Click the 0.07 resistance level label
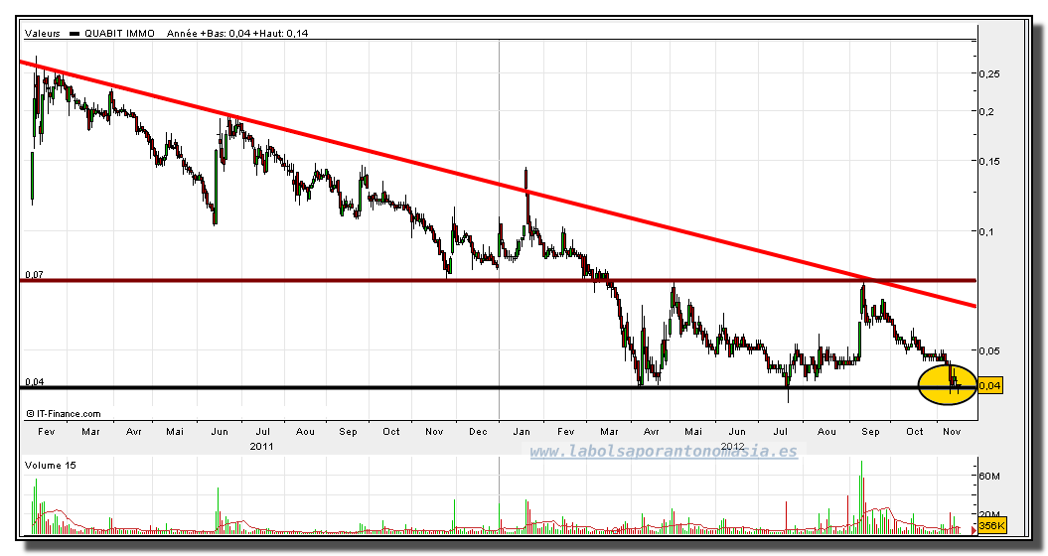This screenshot has height=556, width=1048. pyautogui.click(x=34, y=275)
